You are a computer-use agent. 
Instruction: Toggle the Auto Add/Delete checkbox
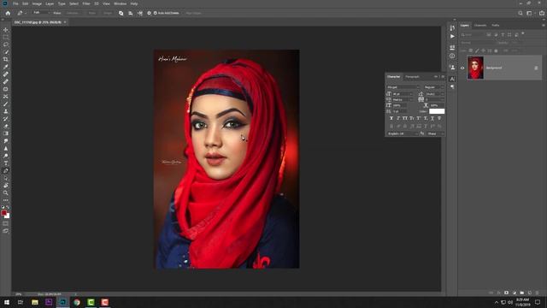(156, 13)
